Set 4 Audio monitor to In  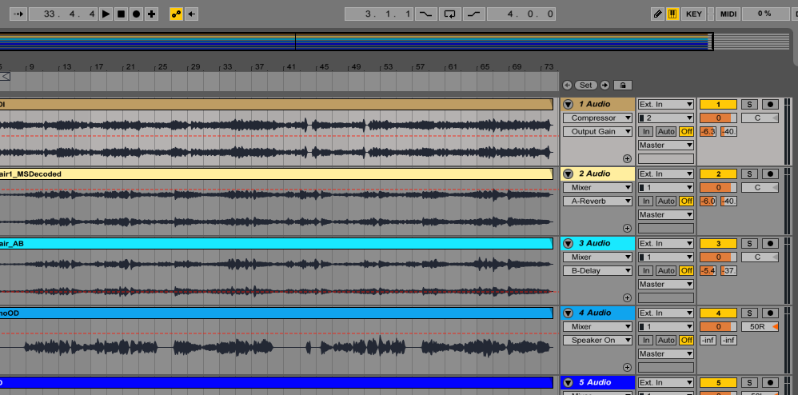tap(646, 340)
